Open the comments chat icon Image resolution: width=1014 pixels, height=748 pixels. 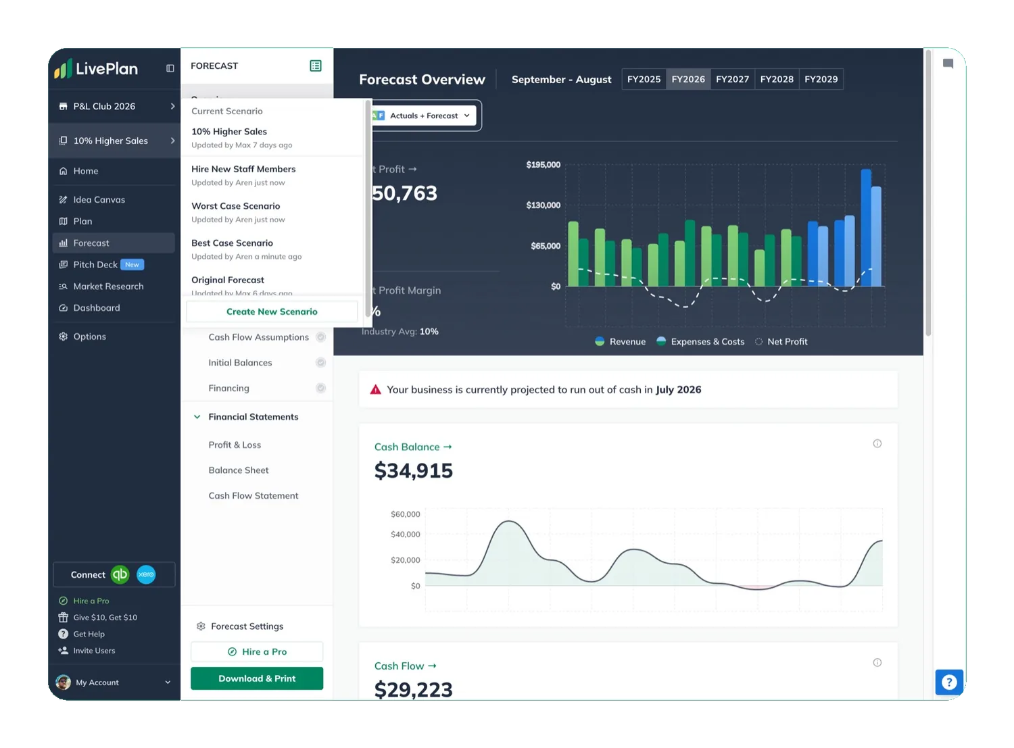coord(948,64)
